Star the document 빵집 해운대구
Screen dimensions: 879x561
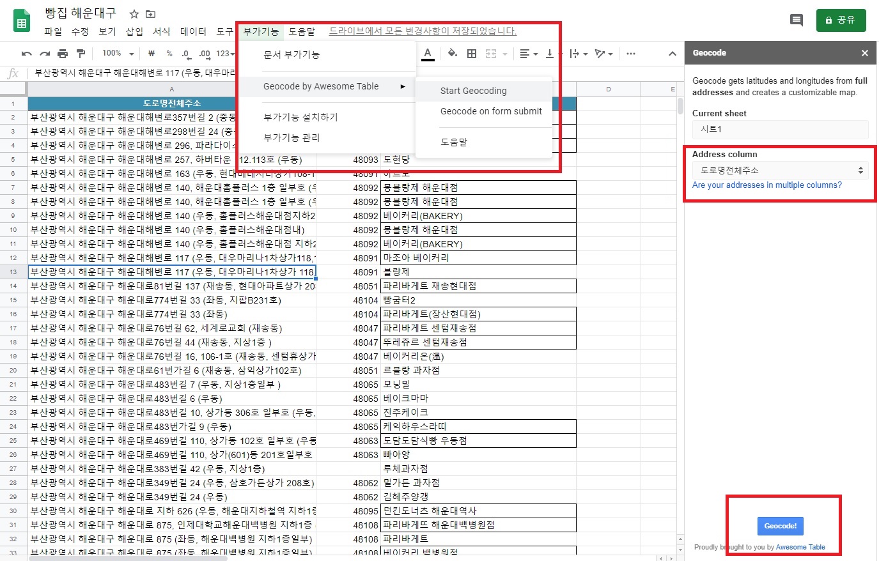point(134,14)
